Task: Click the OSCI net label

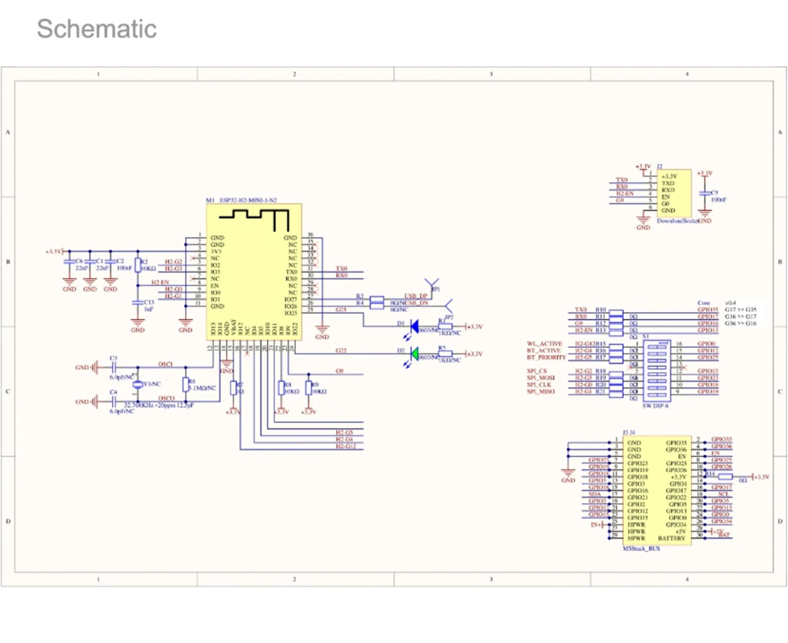Action: tap(165, 364)
